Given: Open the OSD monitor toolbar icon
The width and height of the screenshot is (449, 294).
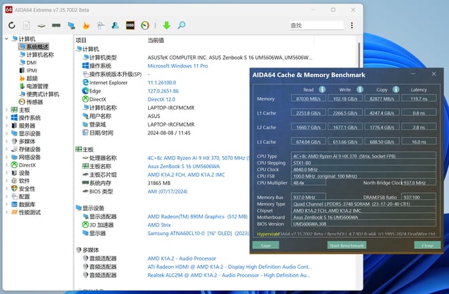Looking at the screenshot, I should tap(130, 25).
